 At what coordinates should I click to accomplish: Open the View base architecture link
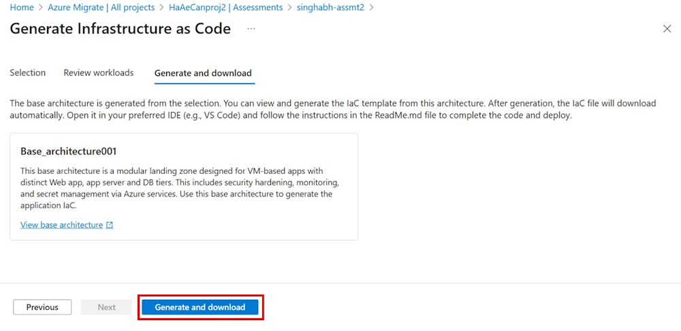[61, 225]
